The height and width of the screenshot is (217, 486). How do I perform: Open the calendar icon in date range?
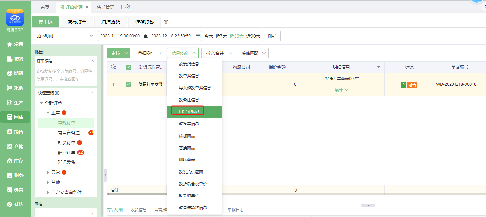click(198, 36)
